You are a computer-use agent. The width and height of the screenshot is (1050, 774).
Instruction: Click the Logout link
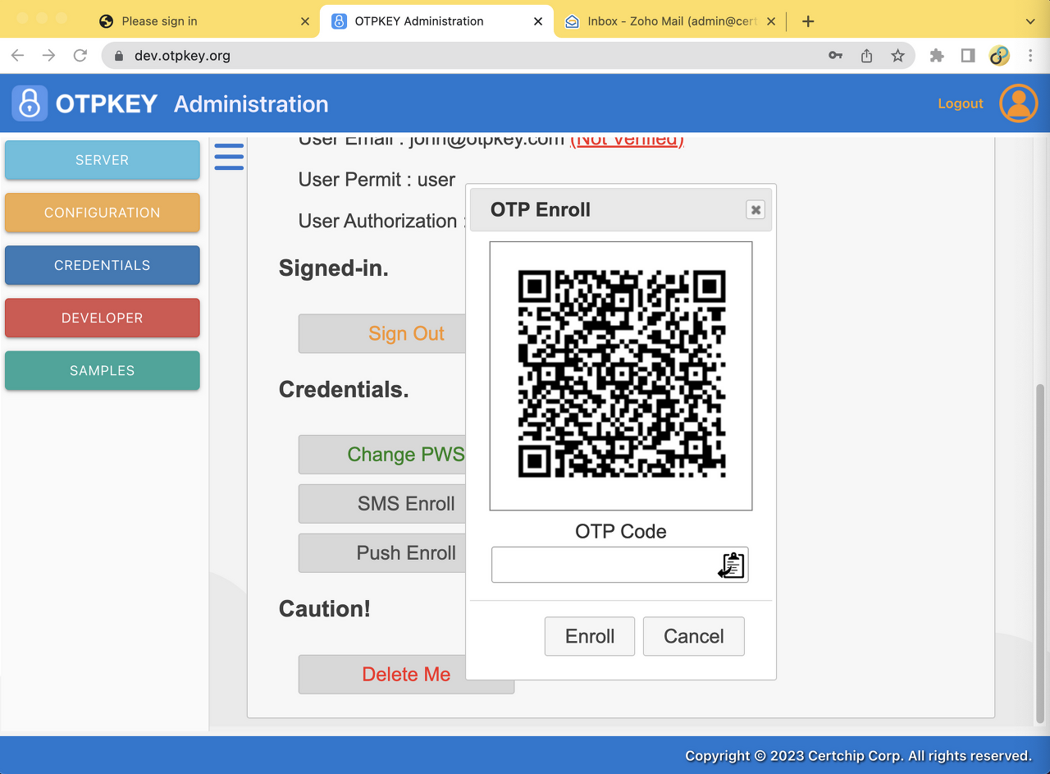pos(961,103)
